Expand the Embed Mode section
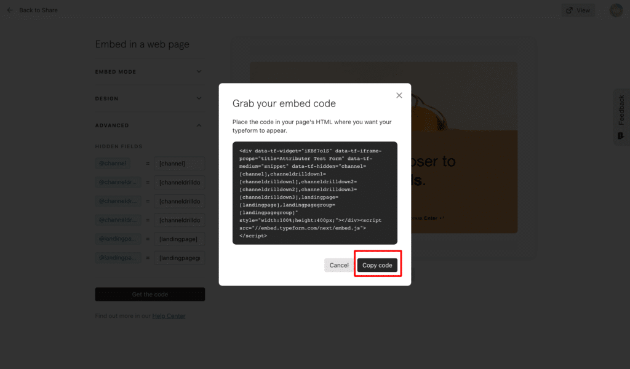The width and height of the screenshot is (630, 369). (150, 72)
